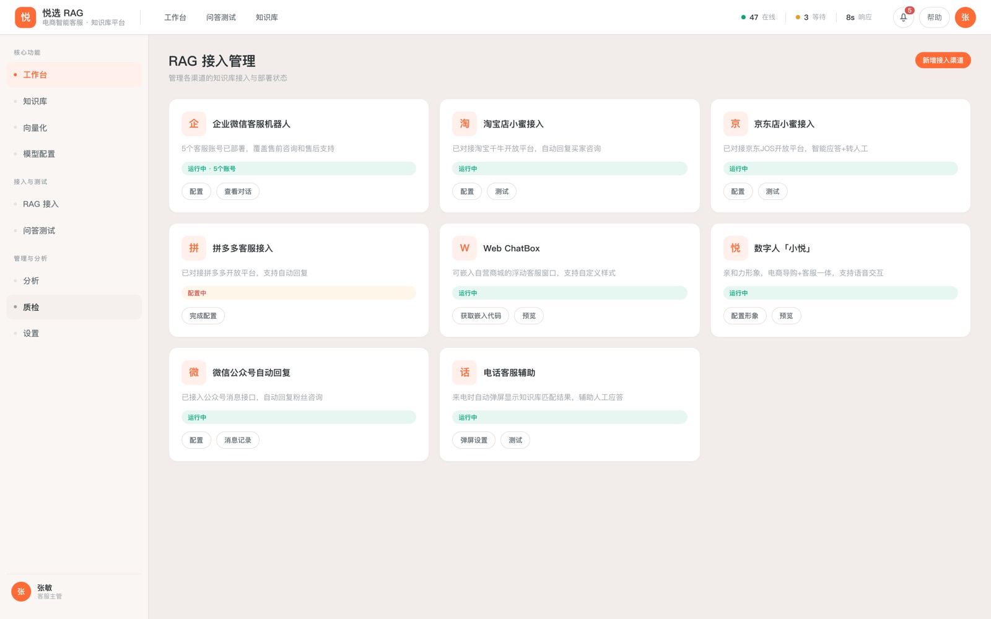Click the 话 icon on 电话客服辅助 card

point(465,373)
